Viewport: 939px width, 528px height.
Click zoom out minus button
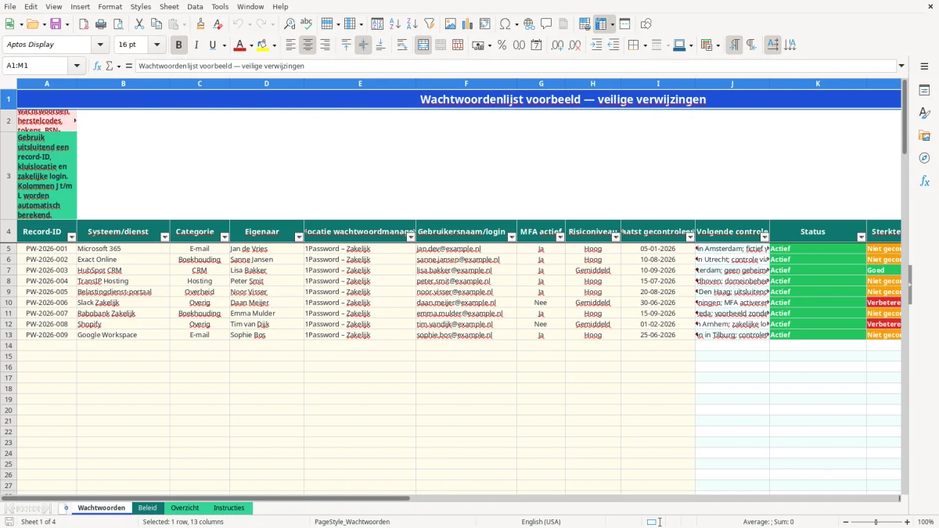coord(844,522)
